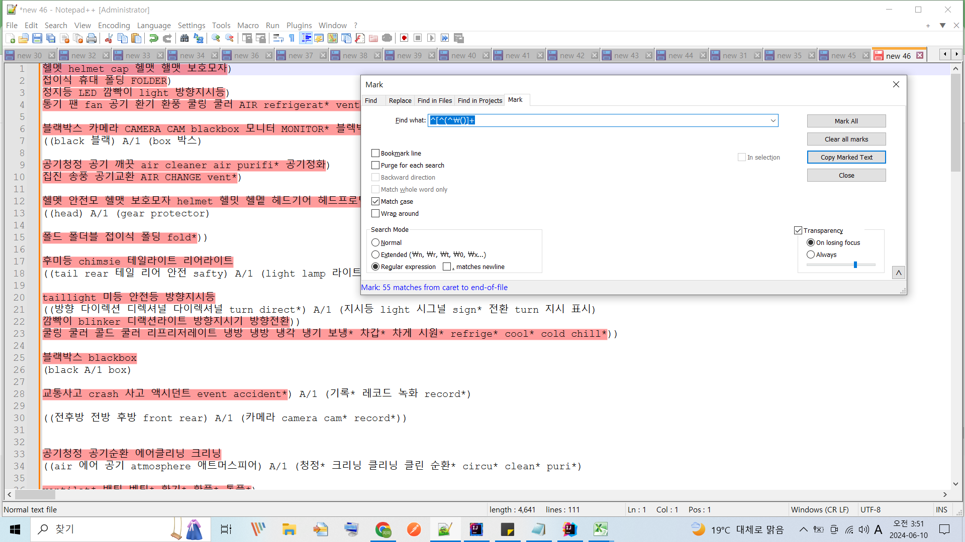Screen dimensions: 965x542
Task: Click the Undo arrow icon
Action: 154,38
